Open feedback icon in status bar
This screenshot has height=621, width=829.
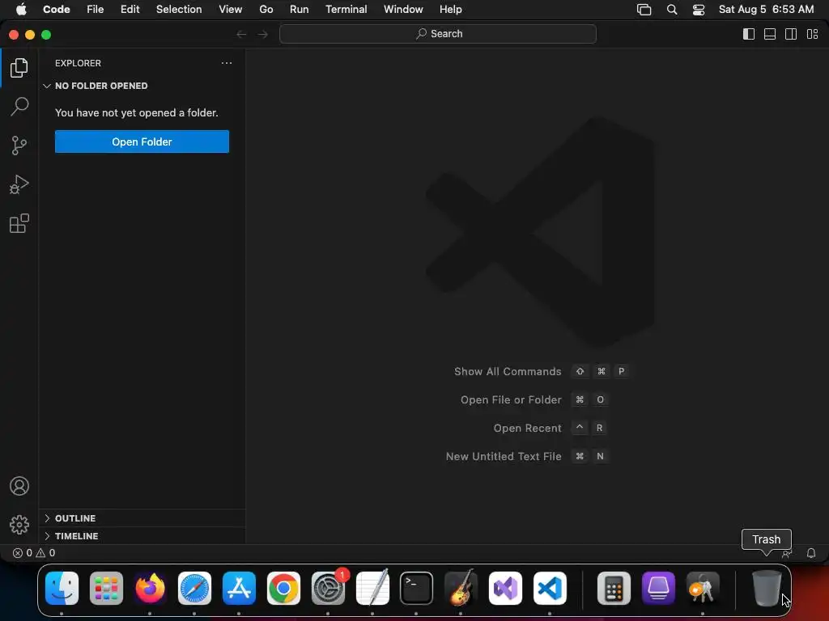coord(787,553)
